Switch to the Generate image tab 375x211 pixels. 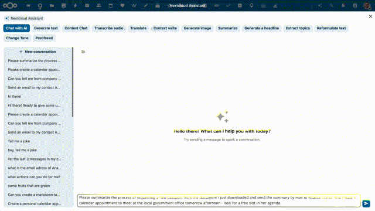click(197, 28)
